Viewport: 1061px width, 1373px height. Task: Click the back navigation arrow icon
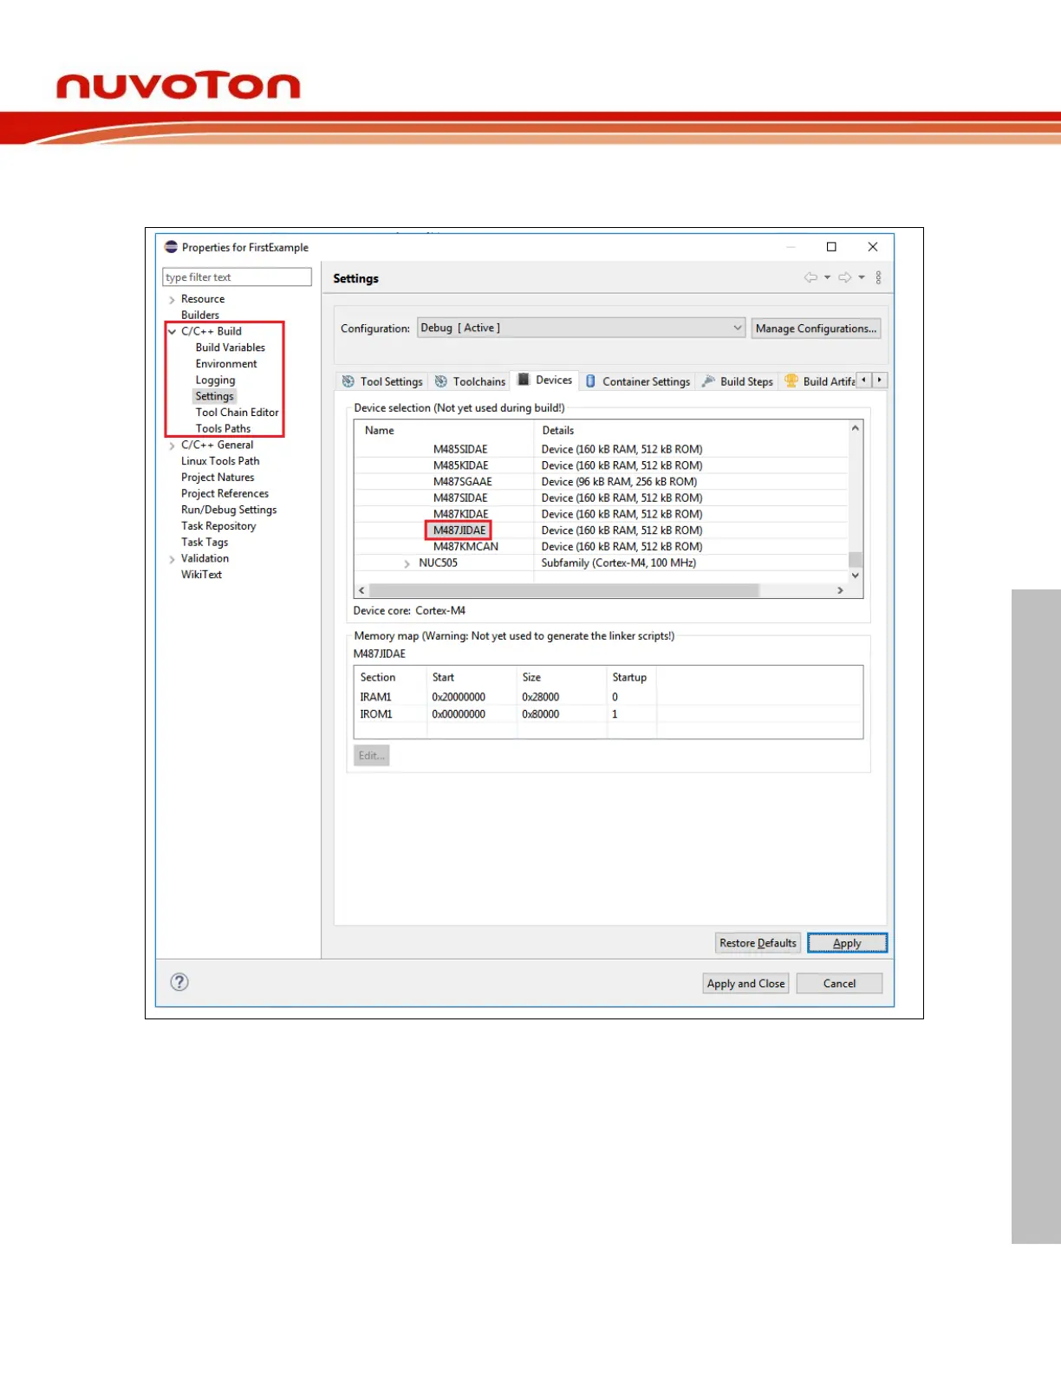click(810, 277)
